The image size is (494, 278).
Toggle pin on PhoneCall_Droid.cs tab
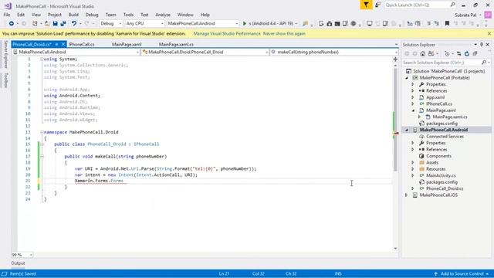pos(56,45)
